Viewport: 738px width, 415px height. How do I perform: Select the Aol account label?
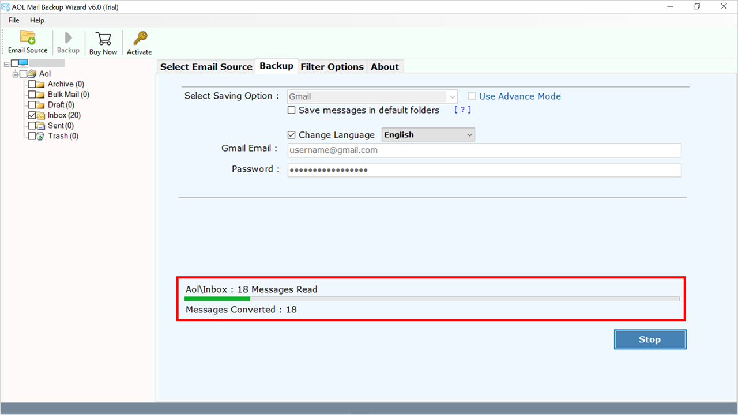tap(45, 74)
